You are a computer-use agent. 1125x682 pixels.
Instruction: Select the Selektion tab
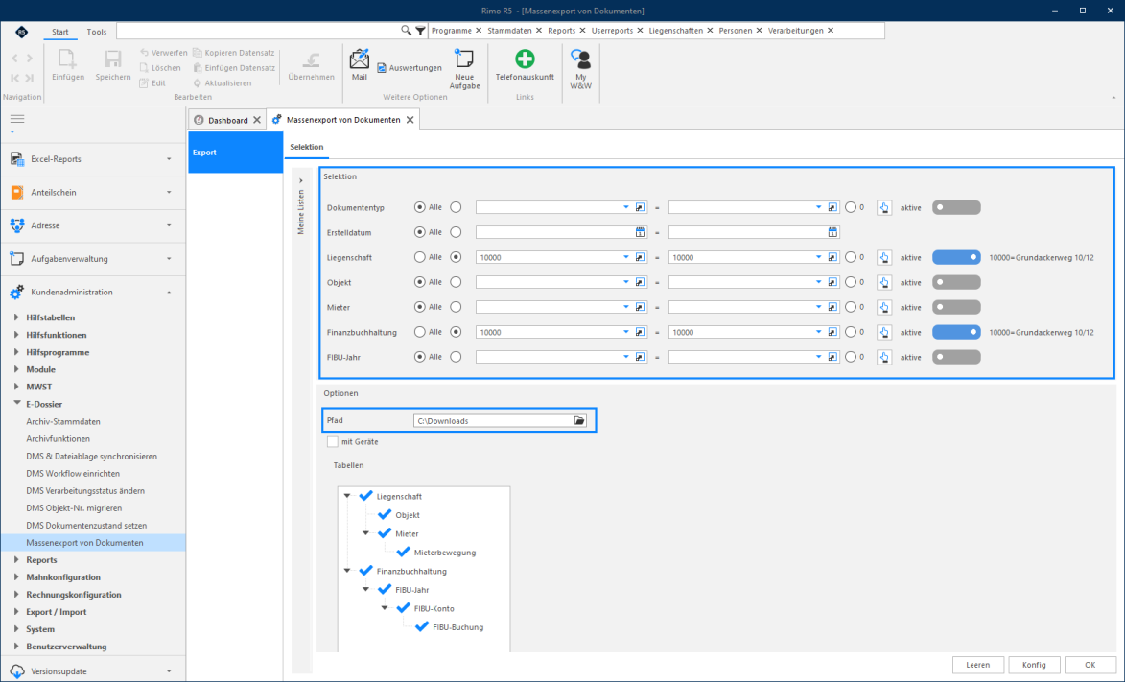[306, 147]
